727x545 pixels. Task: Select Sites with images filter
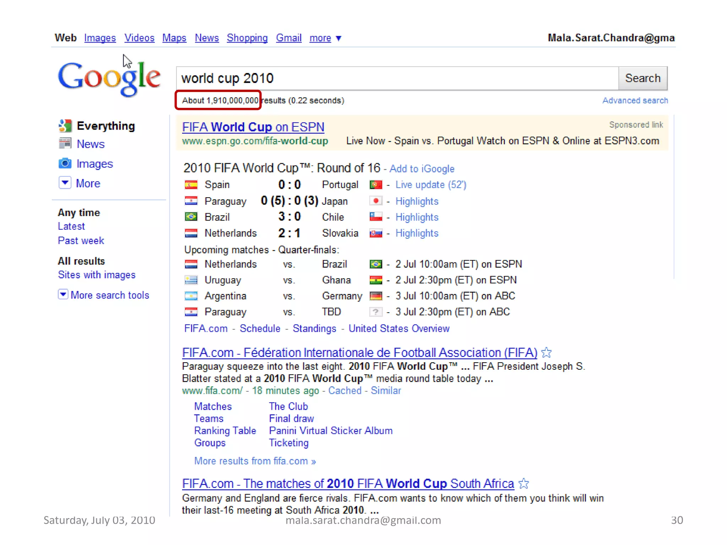(97, 275)
